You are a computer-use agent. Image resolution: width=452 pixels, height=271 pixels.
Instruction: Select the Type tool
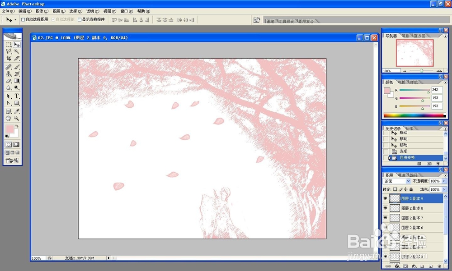coord(17,96)
